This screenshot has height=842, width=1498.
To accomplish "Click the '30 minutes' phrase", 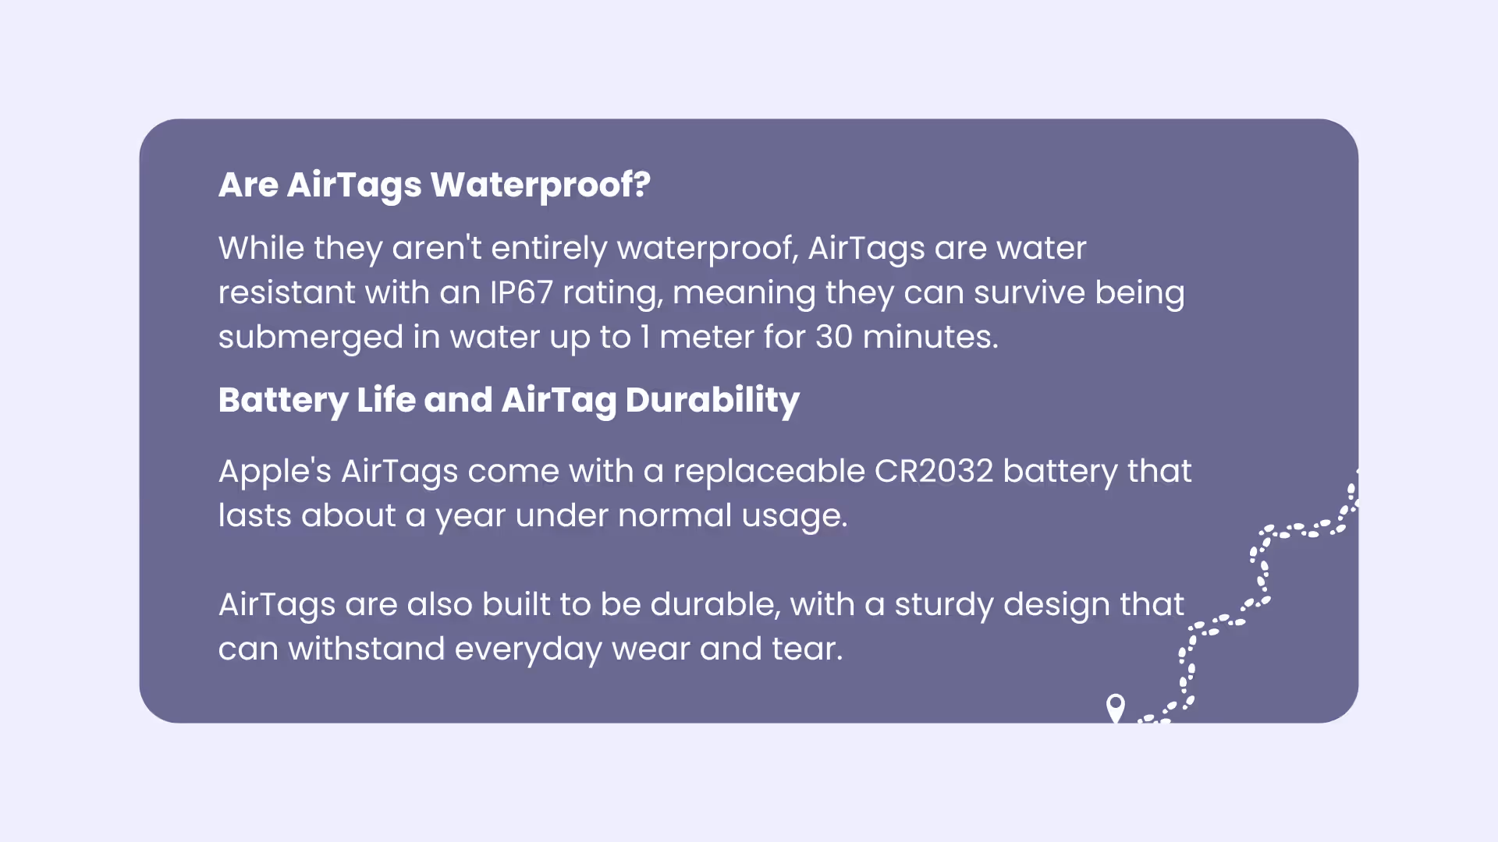I will pos(907,337).
